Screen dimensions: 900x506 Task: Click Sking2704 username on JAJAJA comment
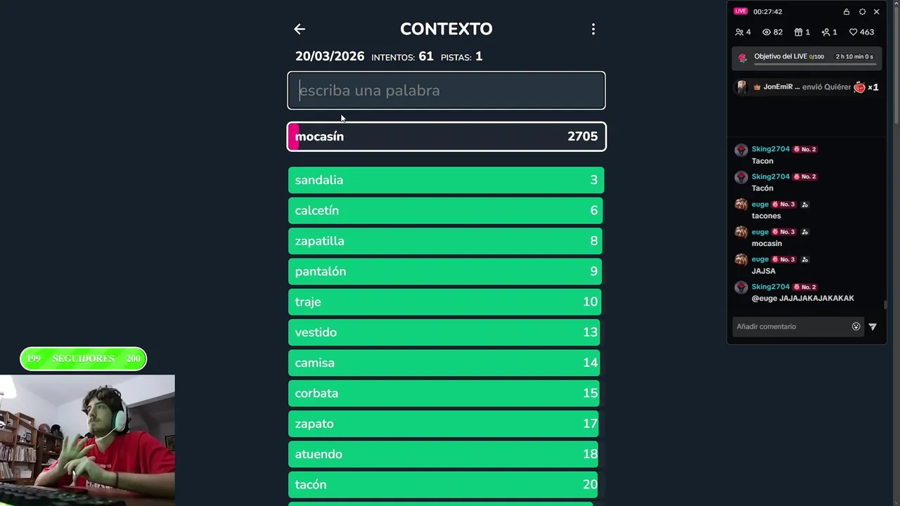tap(771, 287)
